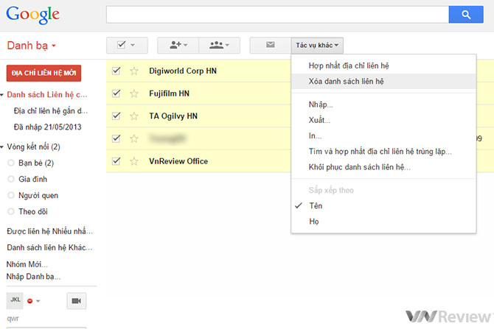The width and height of the screenshot is (494, 329).
Task: Select Hợp nhất địa chỉ liên hệ
Action: 349,66
